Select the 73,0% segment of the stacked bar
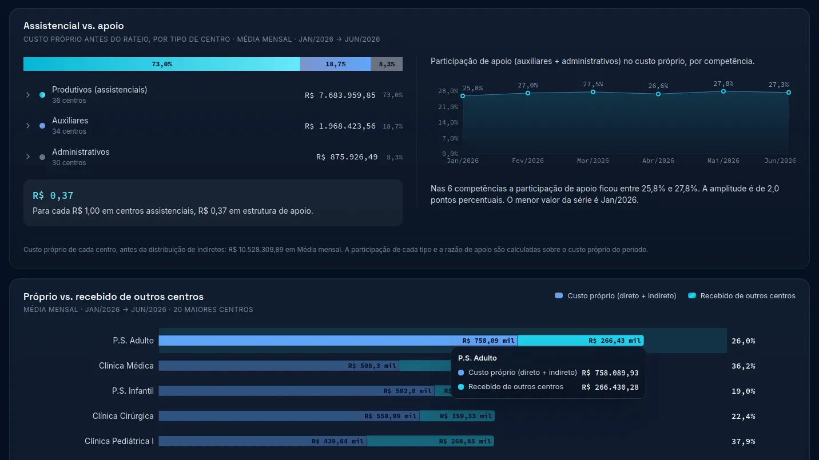Screen dimensions: 819x460 (162, 64)
